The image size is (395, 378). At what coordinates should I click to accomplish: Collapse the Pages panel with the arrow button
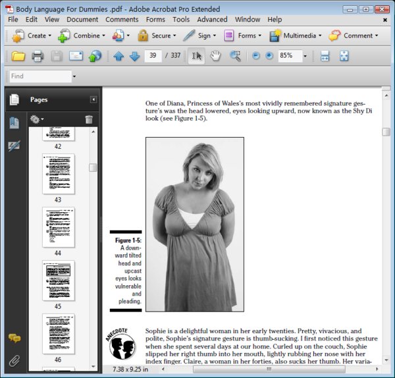click(93, 99)
